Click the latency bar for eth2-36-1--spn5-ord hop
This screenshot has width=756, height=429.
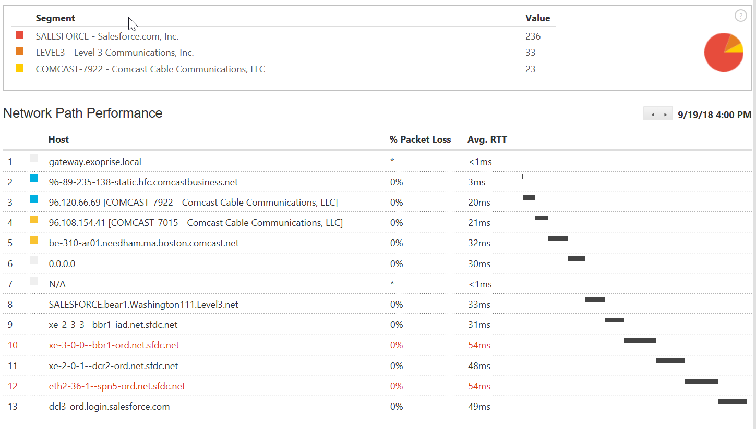(x=701, y=382)
